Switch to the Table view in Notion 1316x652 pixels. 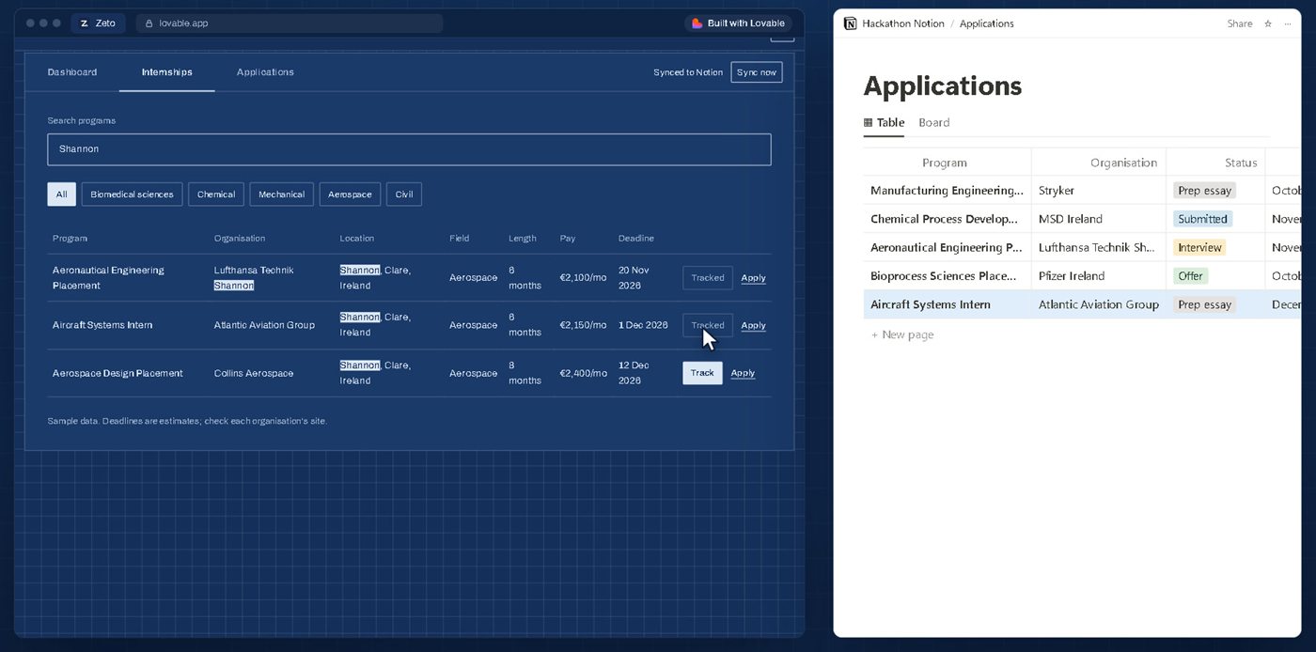coord(884,122)
